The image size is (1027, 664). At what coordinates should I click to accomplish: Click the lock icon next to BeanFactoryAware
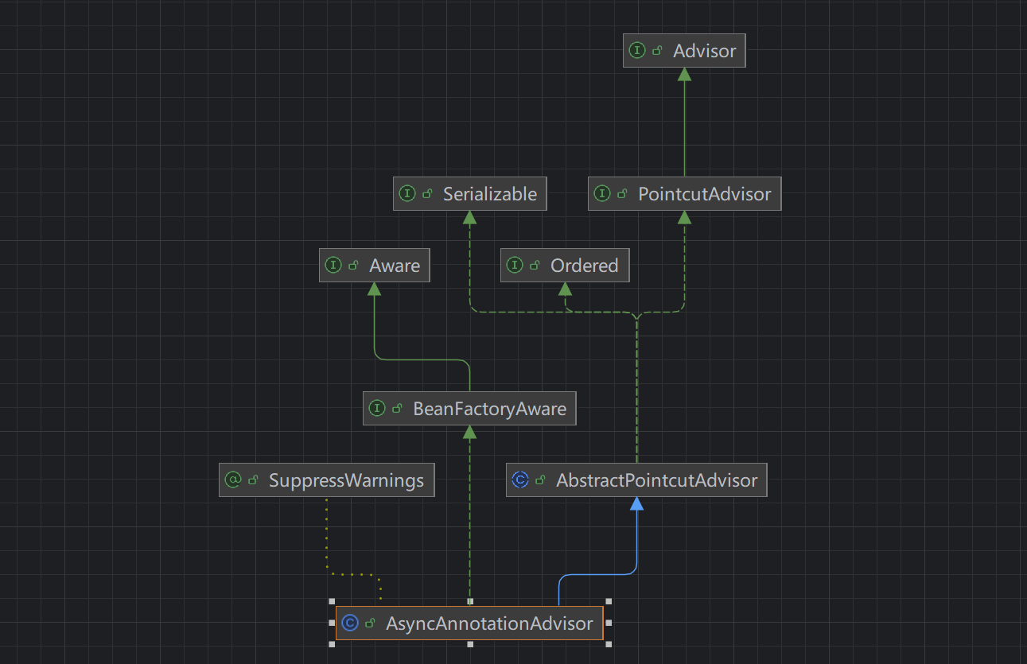click(x=397, y=409)
